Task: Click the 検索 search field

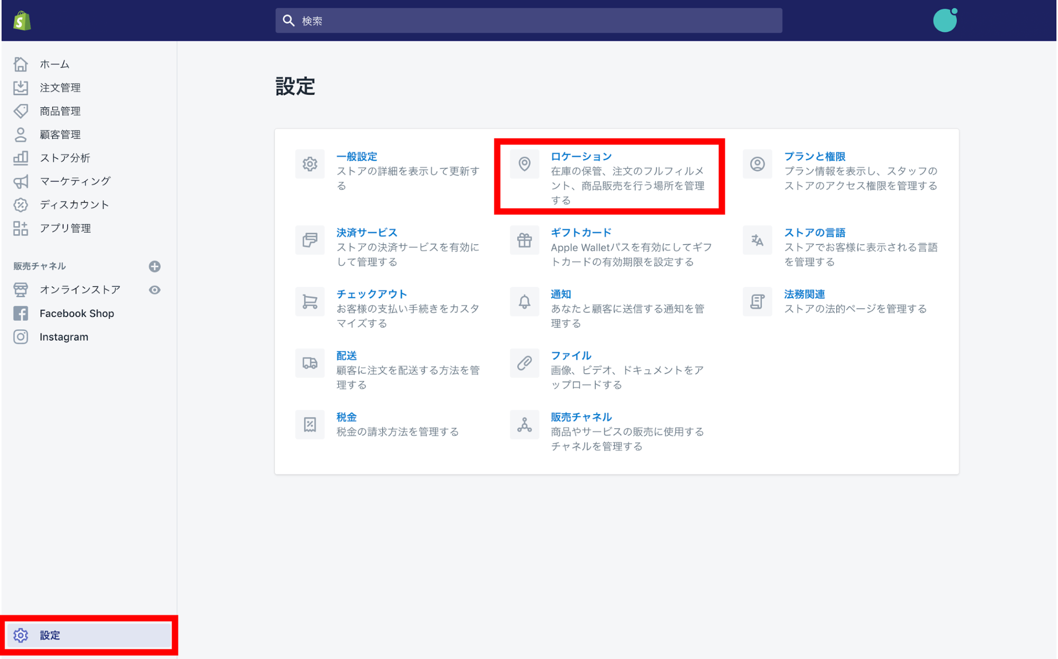Action: click(x=529, y=21)
